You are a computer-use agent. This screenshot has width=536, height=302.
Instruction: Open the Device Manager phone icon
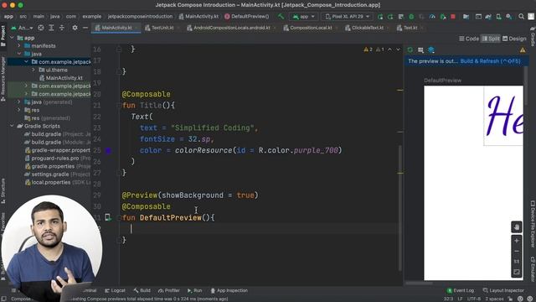point(499,16)
